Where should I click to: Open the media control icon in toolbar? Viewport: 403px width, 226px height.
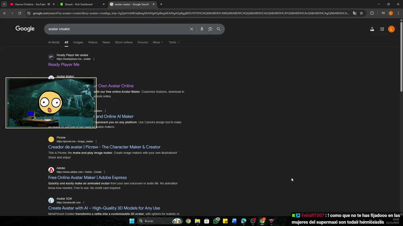(x=383, y=13)
